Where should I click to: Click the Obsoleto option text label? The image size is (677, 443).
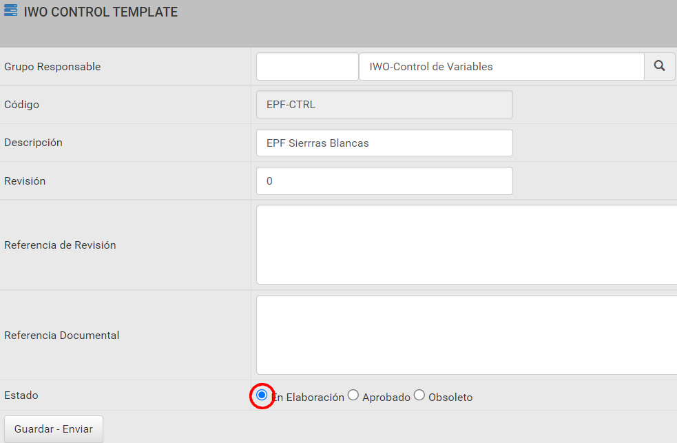click(450, 398)
